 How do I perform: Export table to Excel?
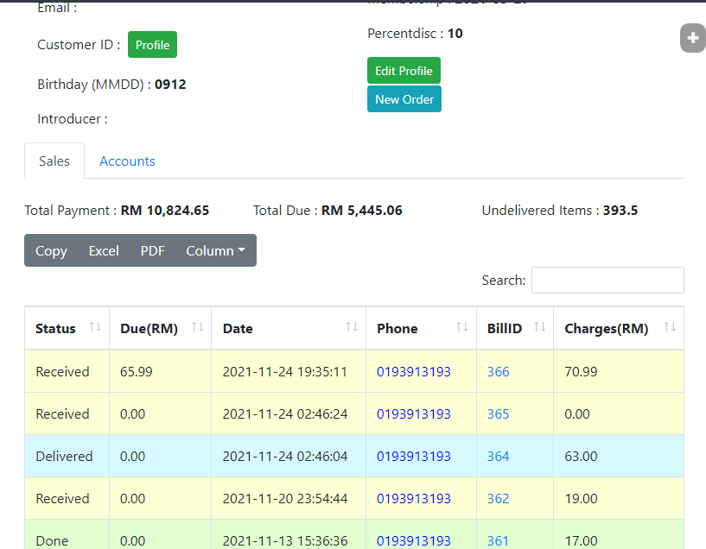[x=104, y=250]
